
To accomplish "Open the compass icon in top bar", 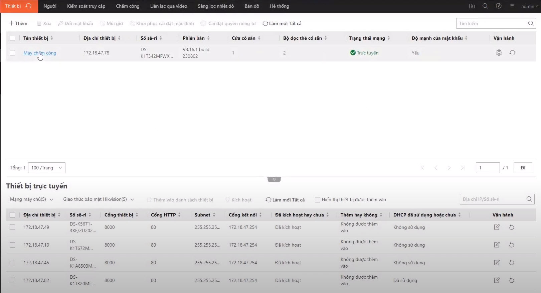I will coord(499,6).
